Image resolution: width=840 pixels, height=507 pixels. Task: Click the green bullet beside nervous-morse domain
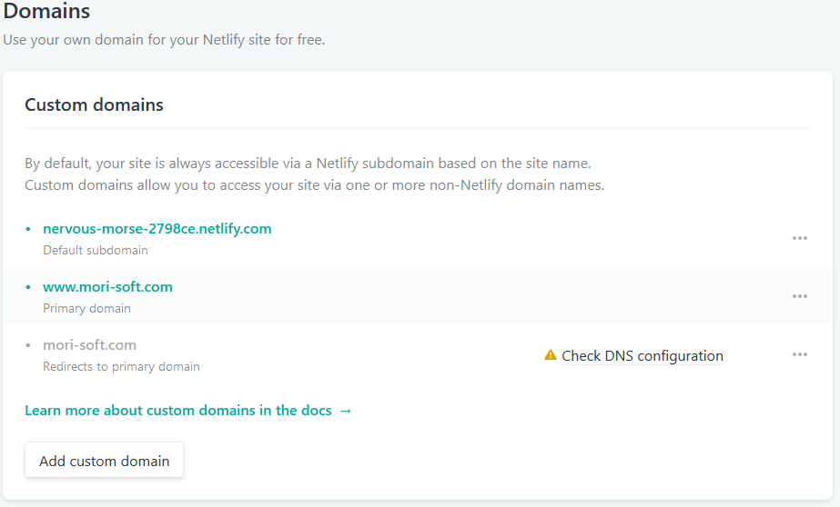(28, 229)
